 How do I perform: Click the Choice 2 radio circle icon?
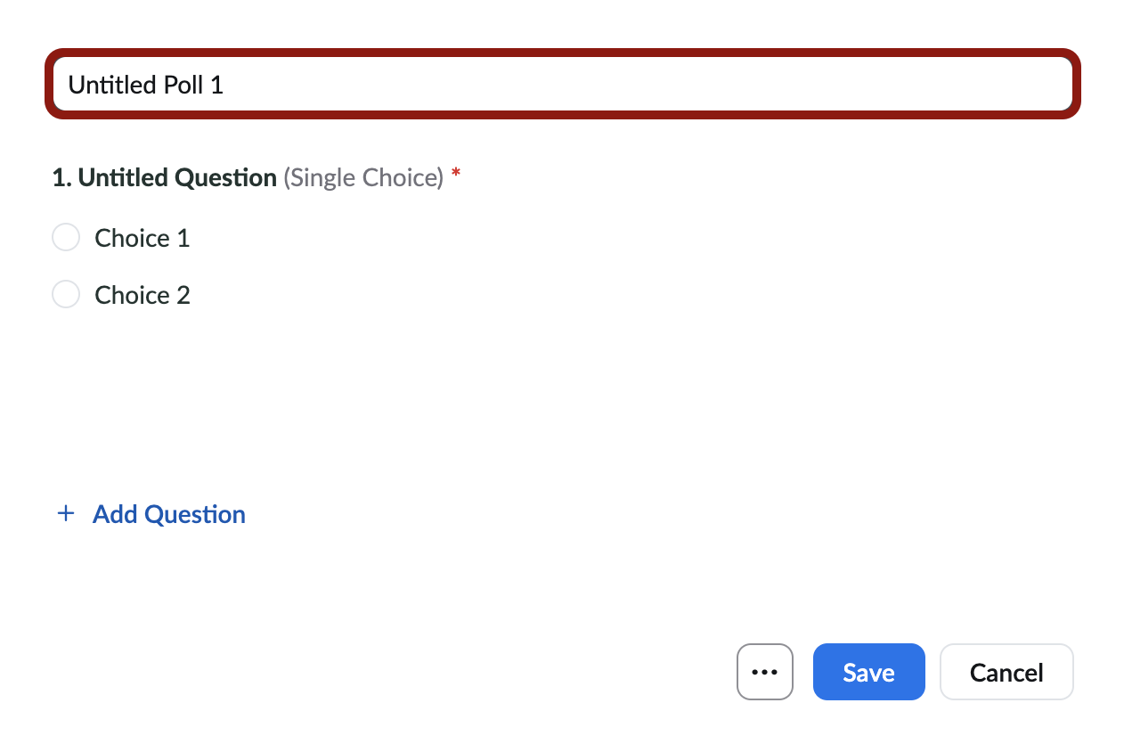(65, 294)
